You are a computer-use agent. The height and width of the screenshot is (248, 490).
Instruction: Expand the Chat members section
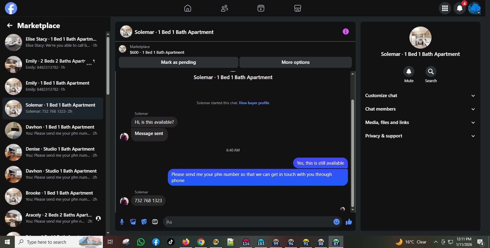pyautogui.click(x=420, y=109)
